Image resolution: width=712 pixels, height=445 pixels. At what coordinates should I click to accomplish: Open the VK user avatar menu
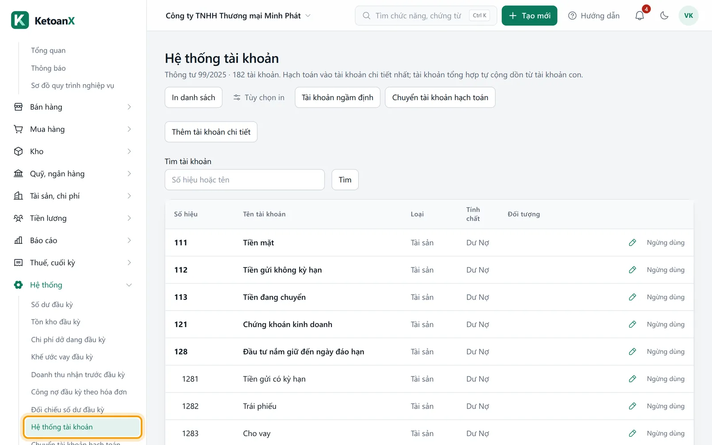(688, 16)
